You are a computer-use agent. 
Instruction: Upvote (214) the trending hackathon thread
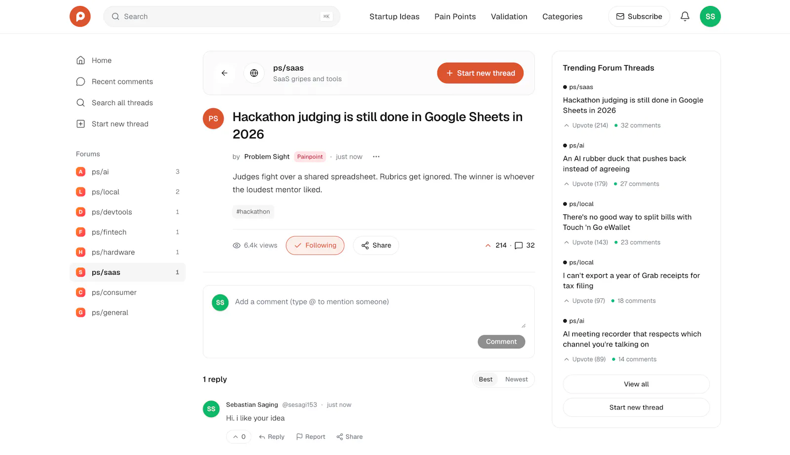(x=586, y=125)
